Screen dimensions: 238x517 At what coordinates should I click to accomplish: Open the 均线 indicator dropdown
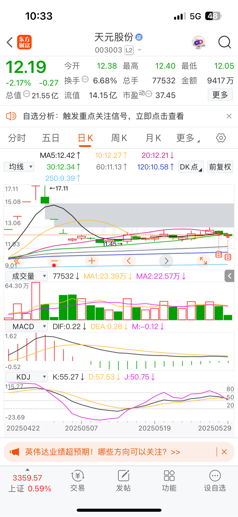(x=19, y=167)
